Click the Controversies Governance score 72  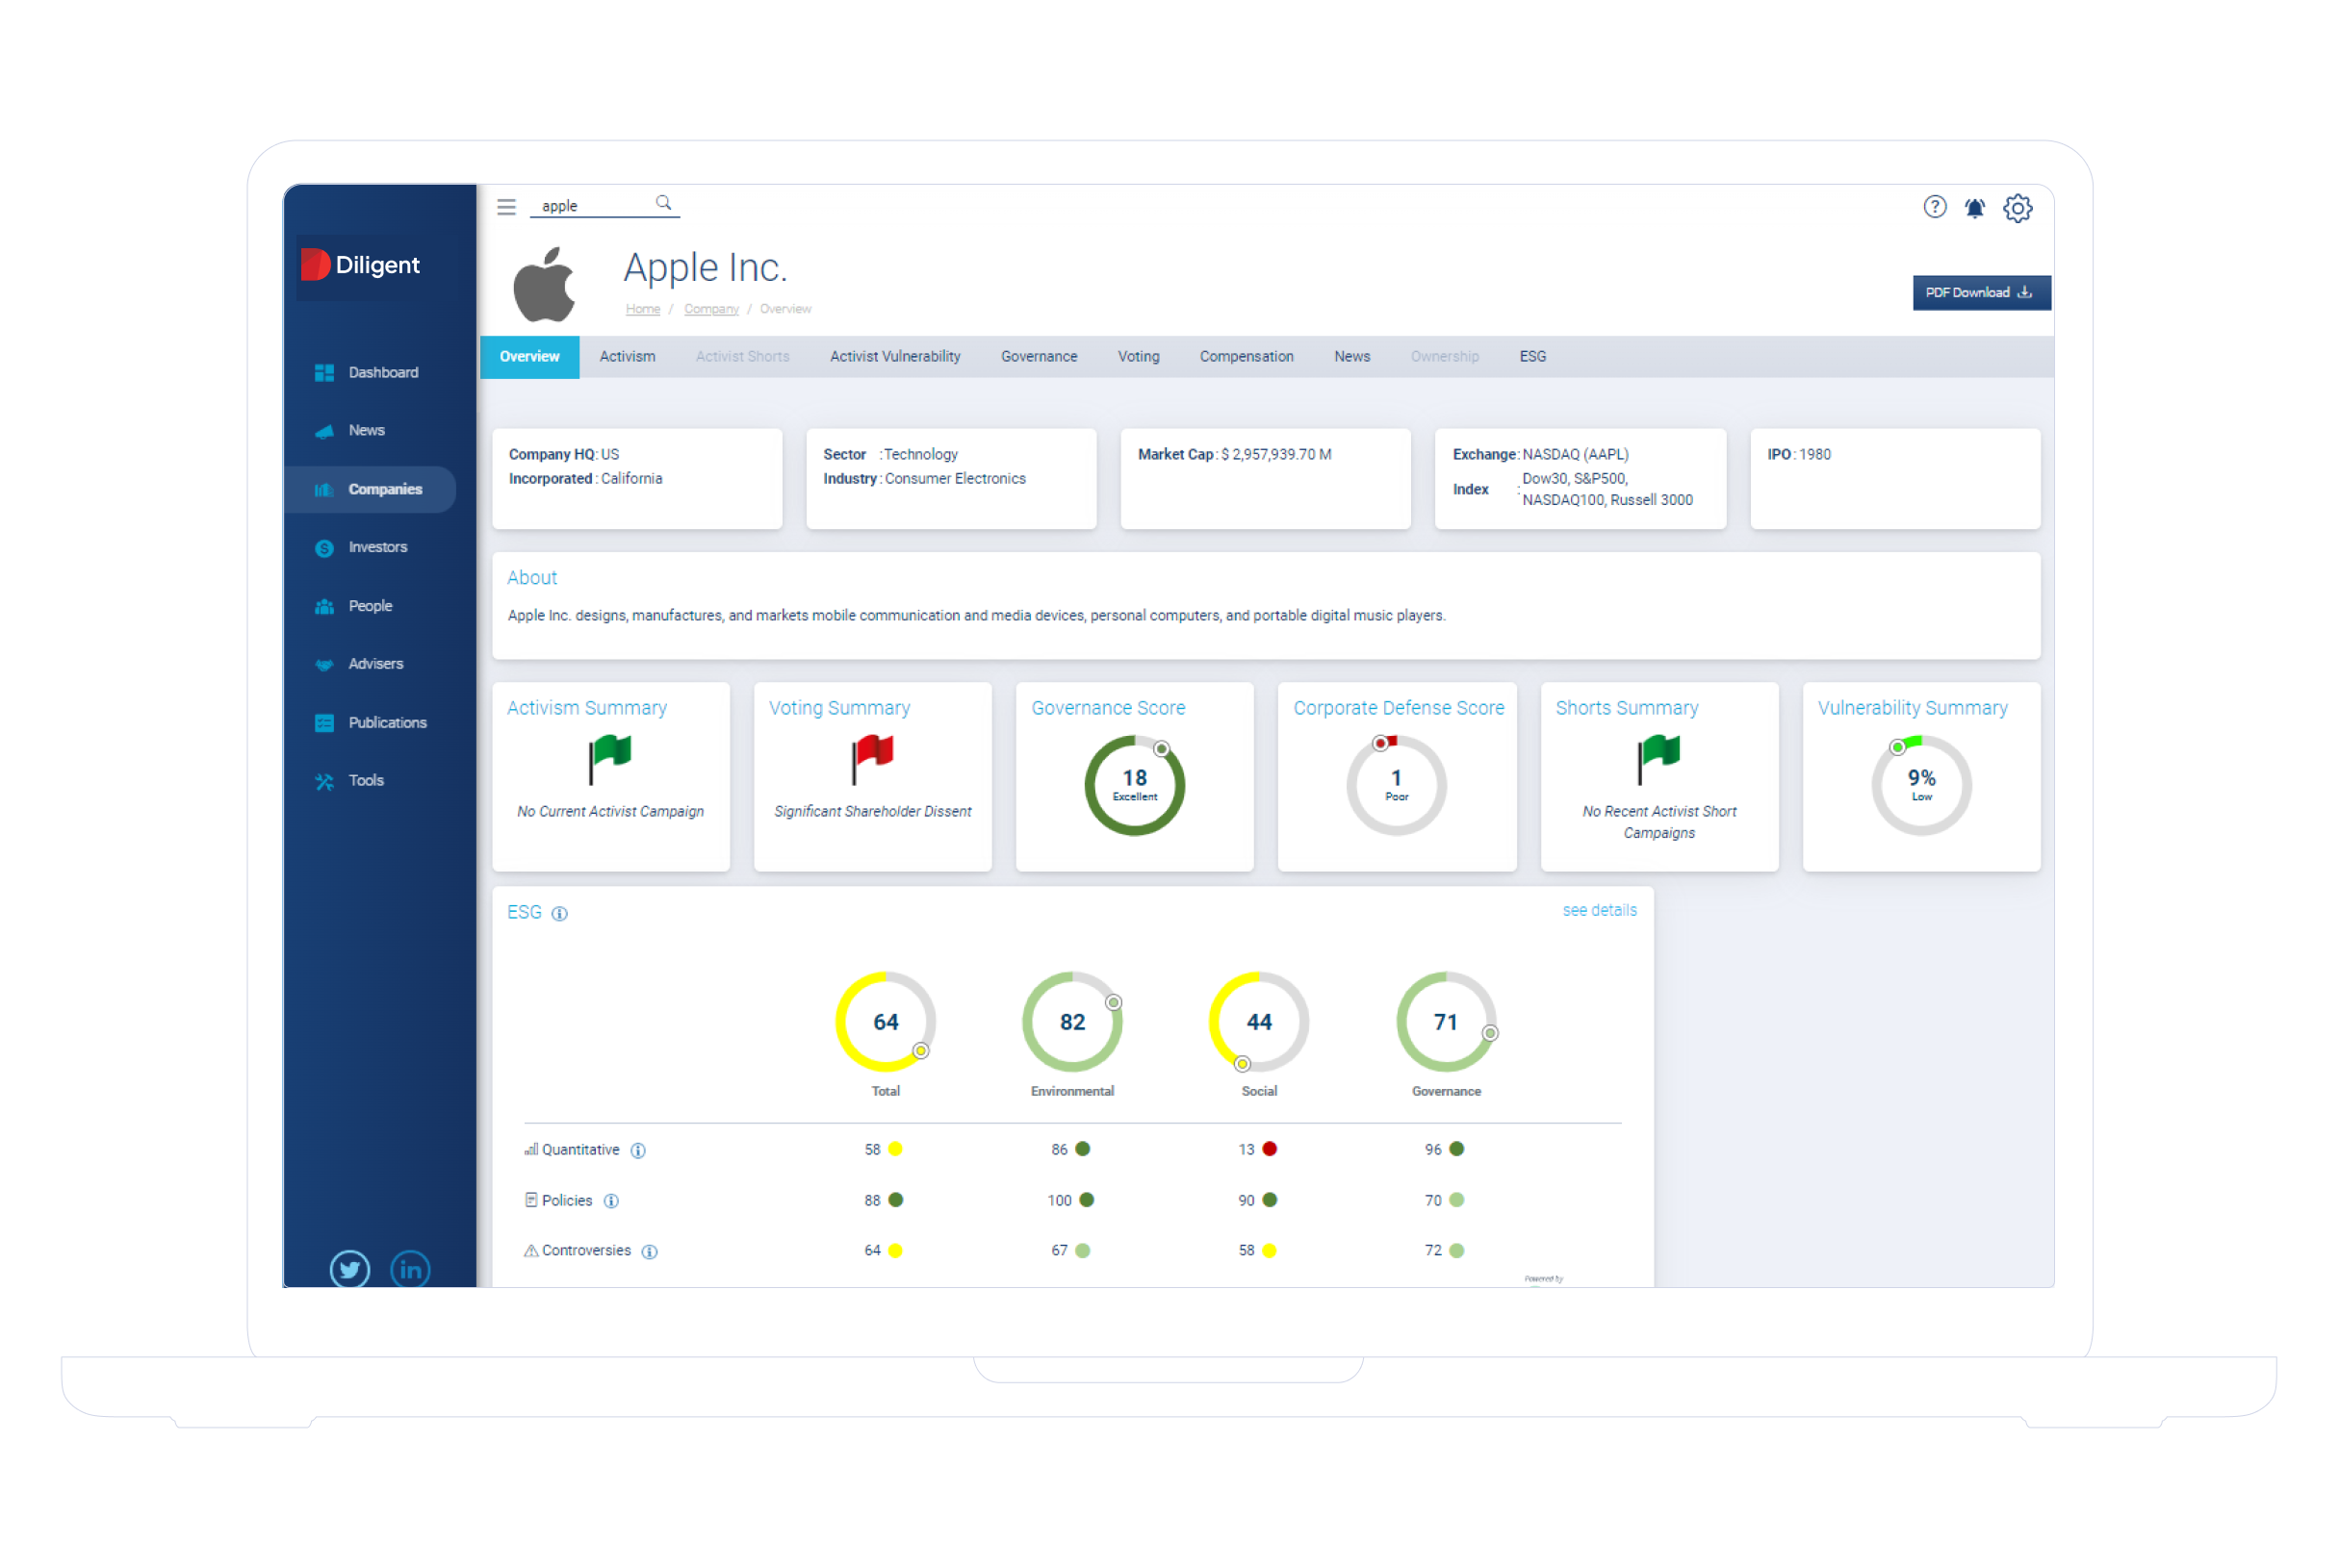click(x=1432, y=1251)
